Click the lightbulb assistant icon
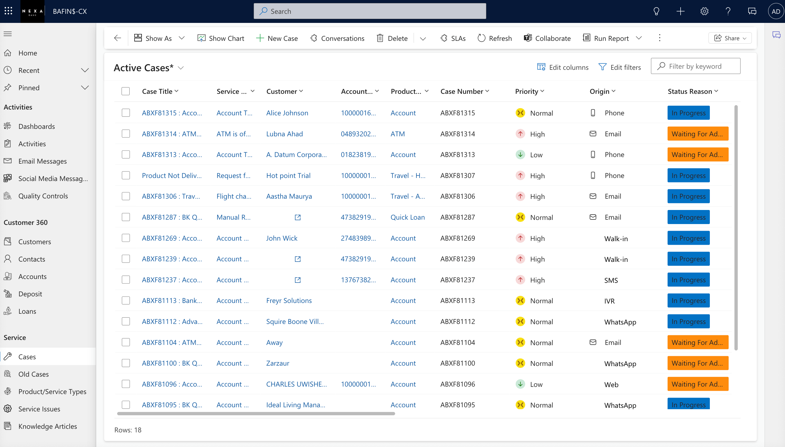Screen dimensions: 785x447 click(x=656, y=11)
